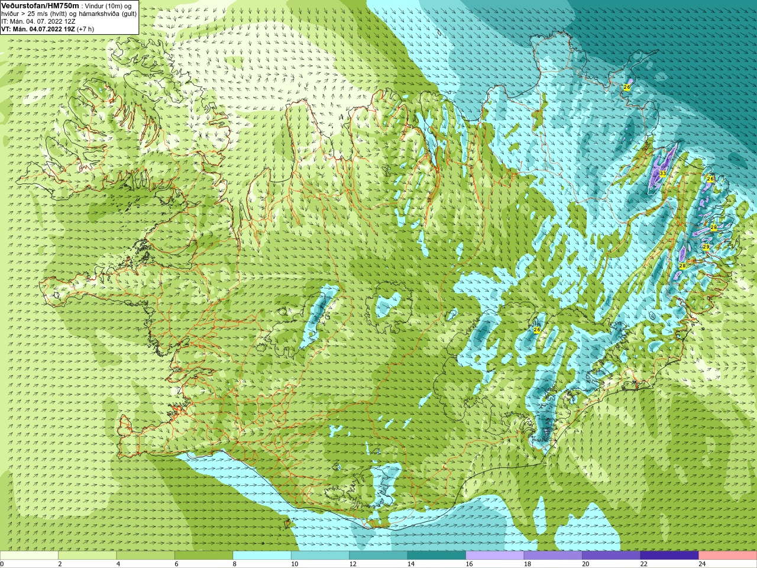Click the legend scale number 4
The image size is (757, 568).
coord(118,564)
